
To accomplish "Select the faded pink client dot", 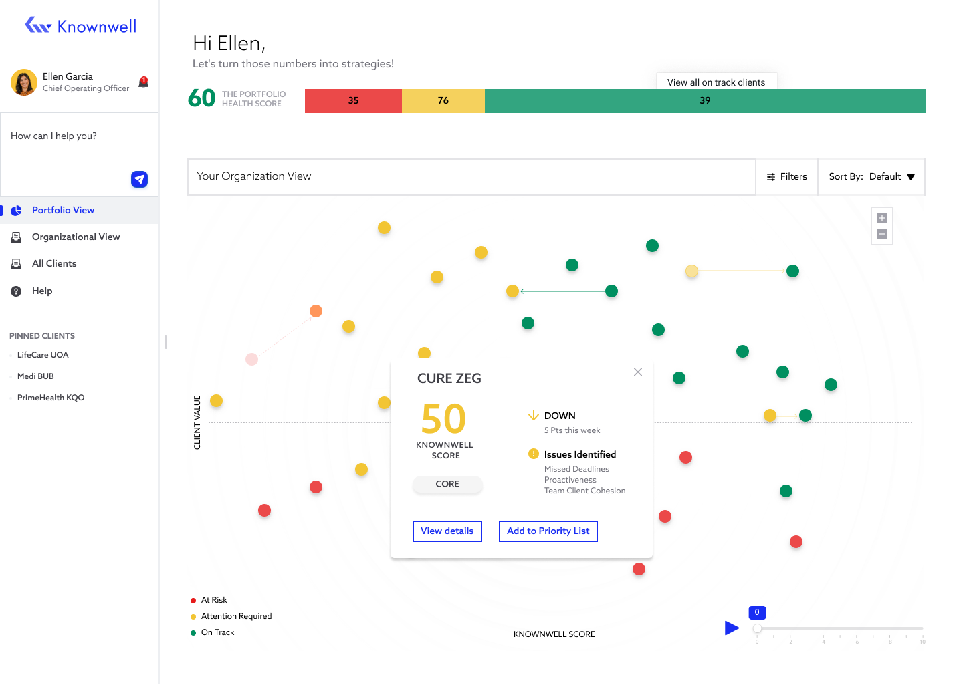I will tap(251, 359).
